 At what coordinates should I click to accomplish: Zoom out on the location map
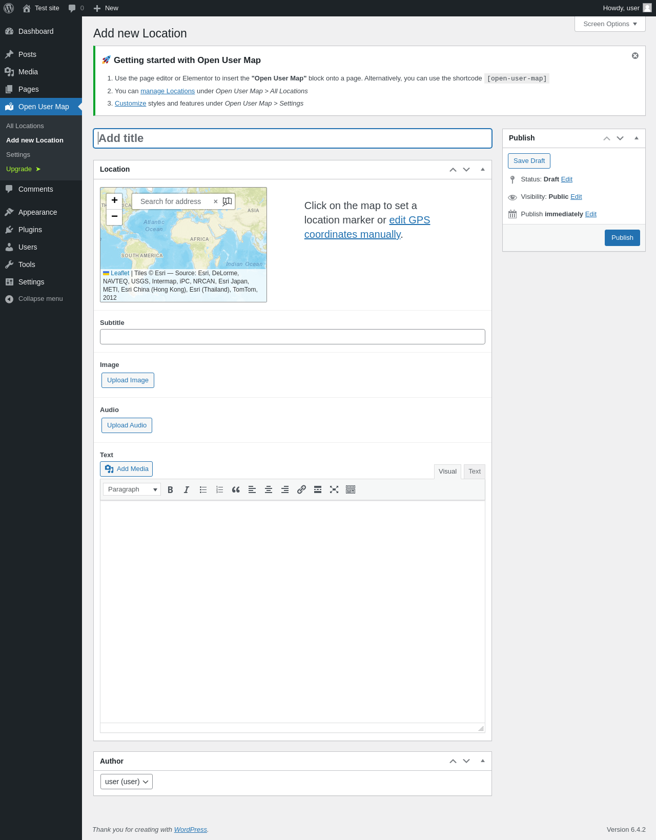pos(114,217)
